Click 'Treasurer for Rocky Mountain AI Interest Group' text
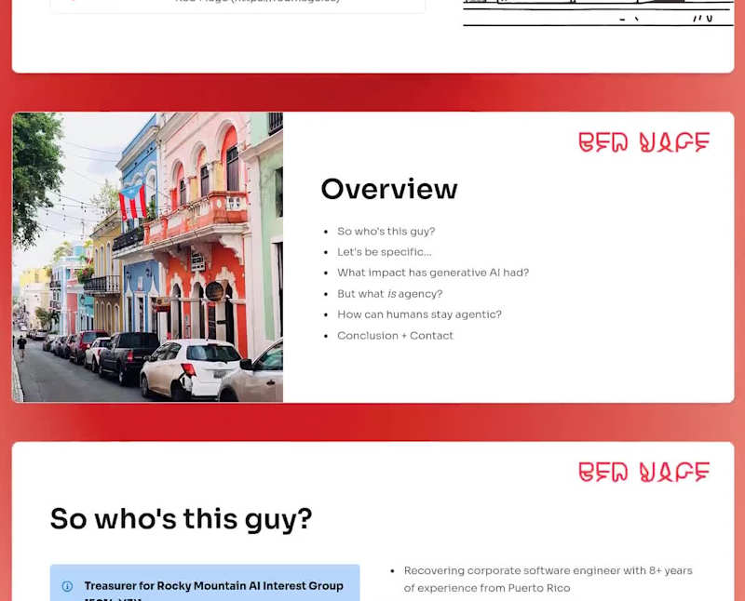745x601 pixels. (x=214, y=586)
